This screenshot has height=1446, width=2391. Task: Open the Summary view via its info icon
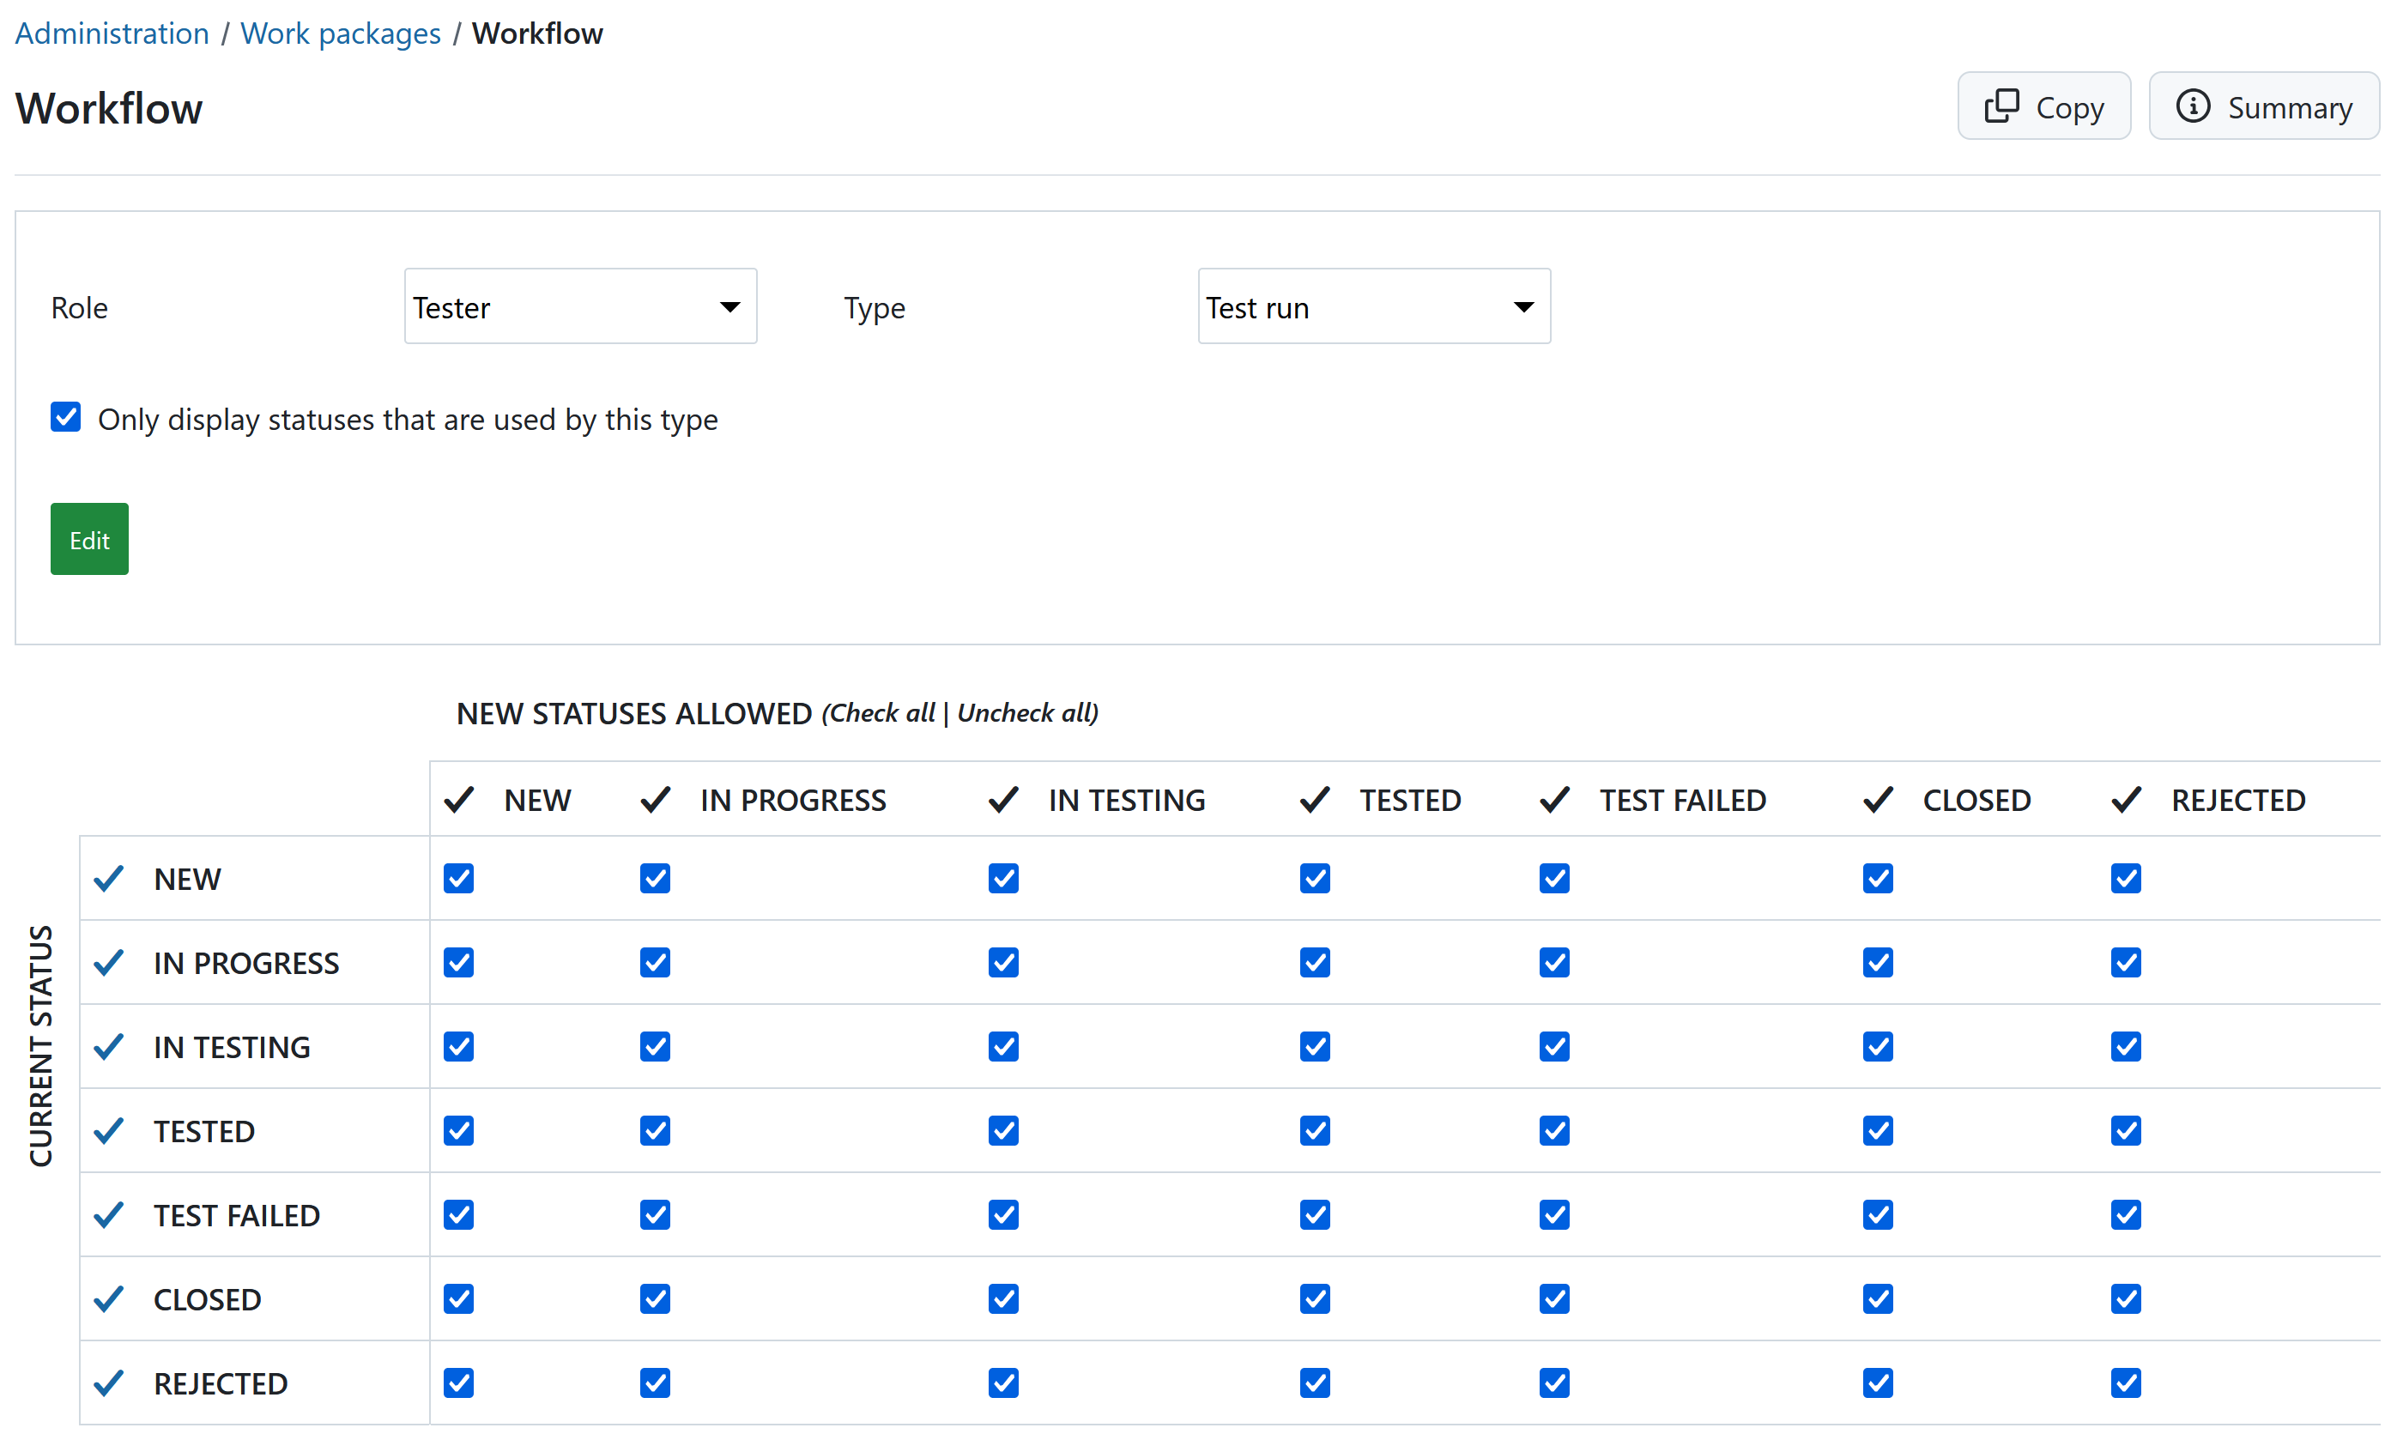tap(2195, 106)
